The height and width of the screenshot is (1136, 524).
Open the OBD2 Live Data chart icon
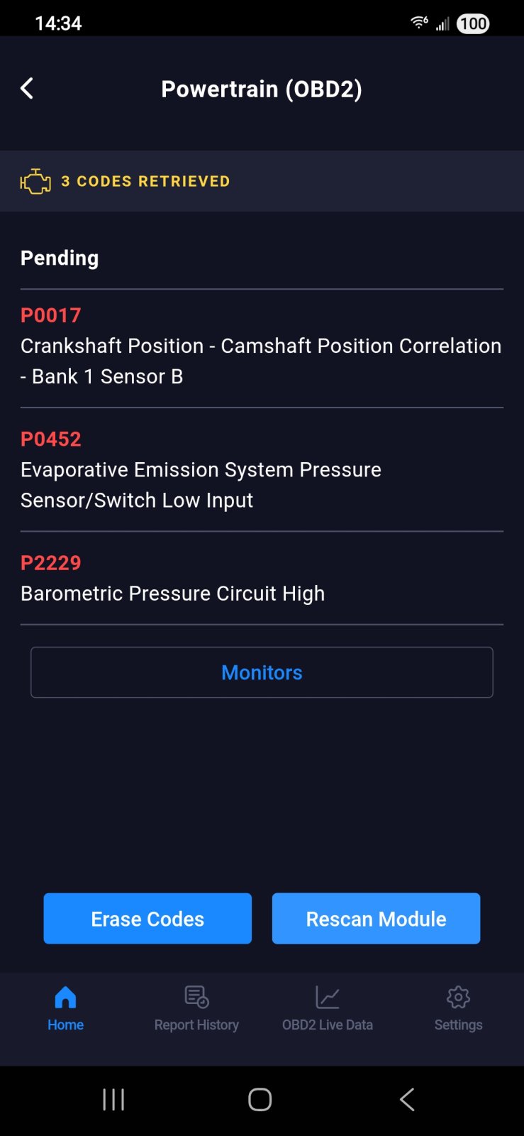click(328, 998)
